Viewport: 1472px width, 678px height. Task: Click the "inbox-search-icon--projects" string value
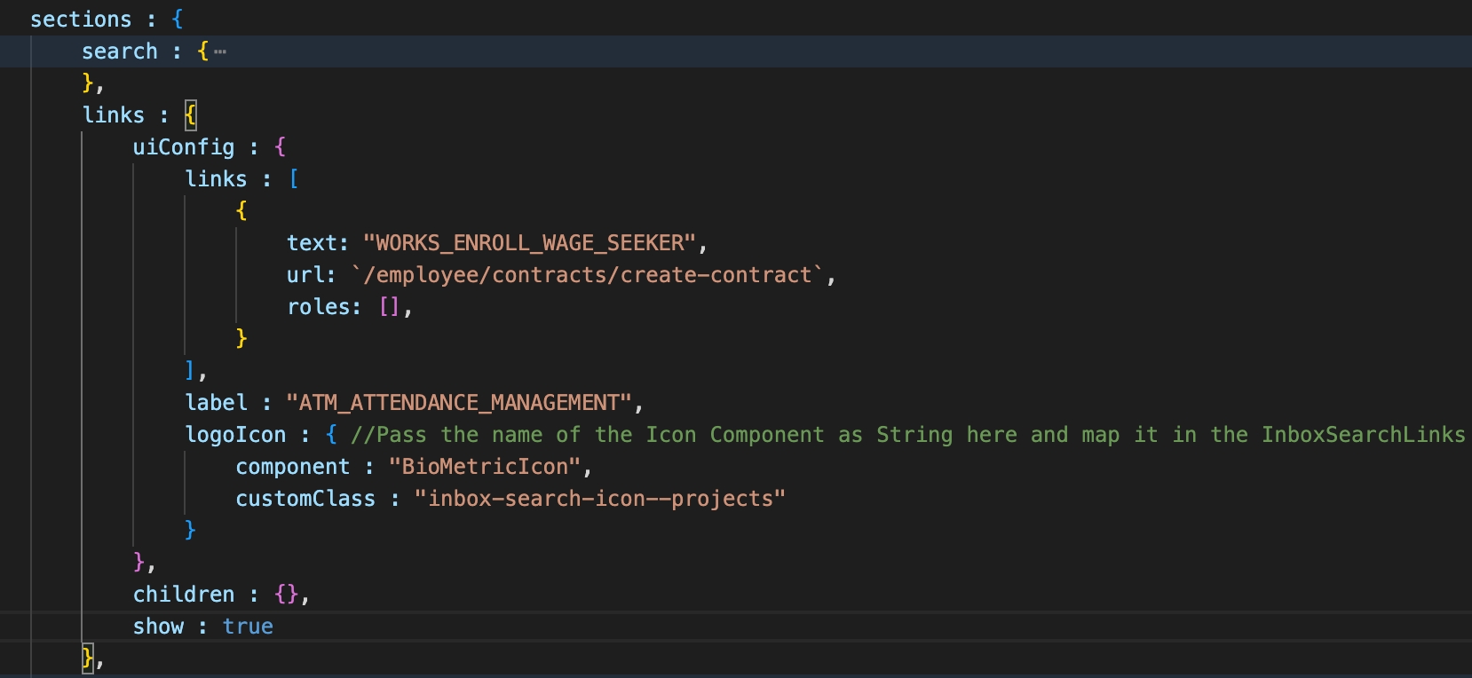point(599,499)
